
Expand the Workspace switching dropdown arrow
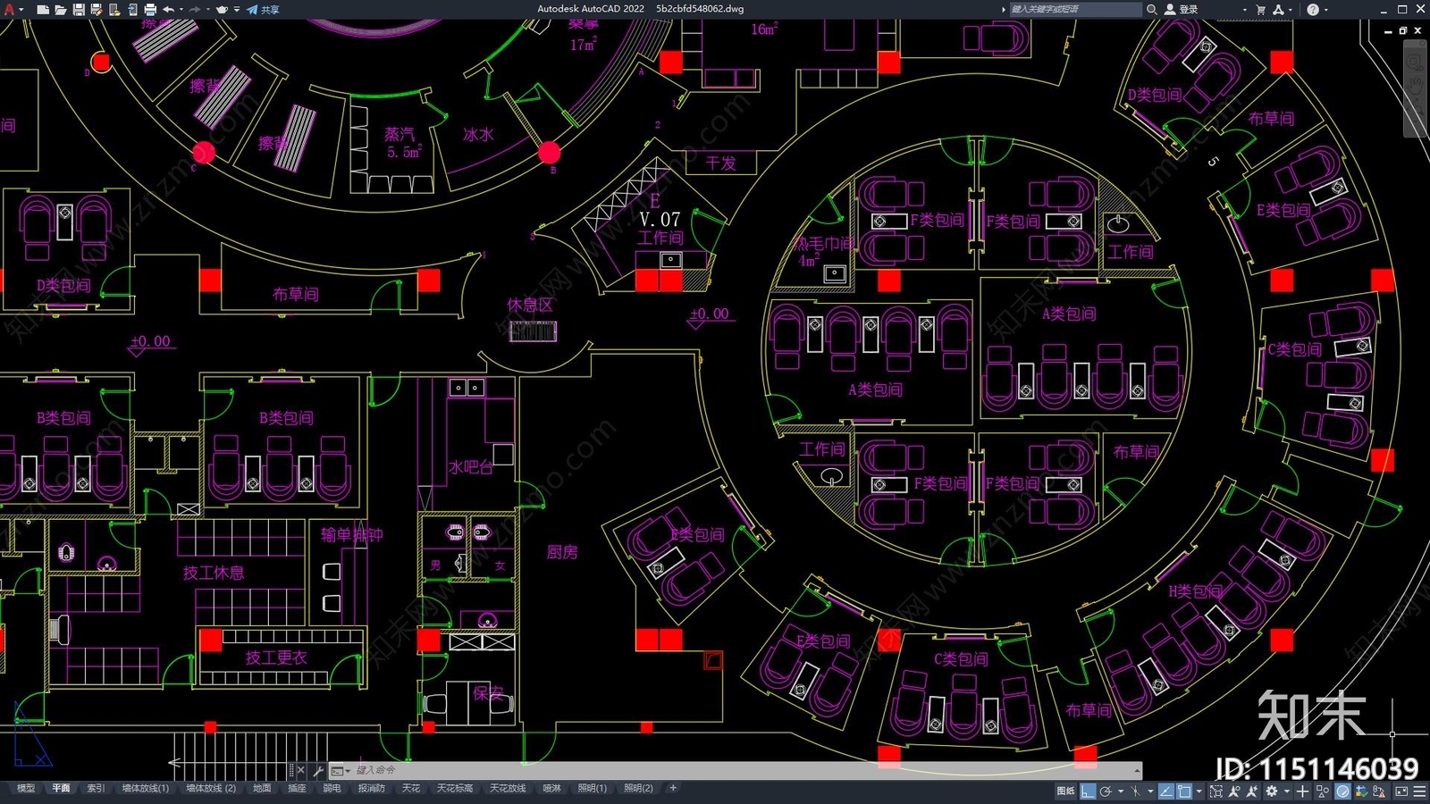(1287, 791)
